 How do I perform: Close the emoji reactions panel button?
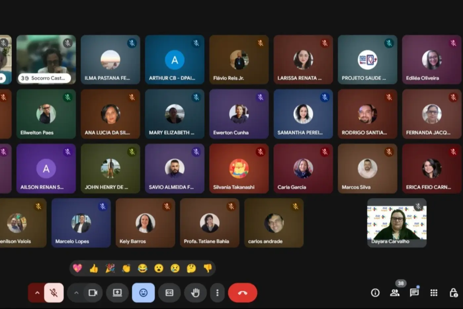[143, 293]
